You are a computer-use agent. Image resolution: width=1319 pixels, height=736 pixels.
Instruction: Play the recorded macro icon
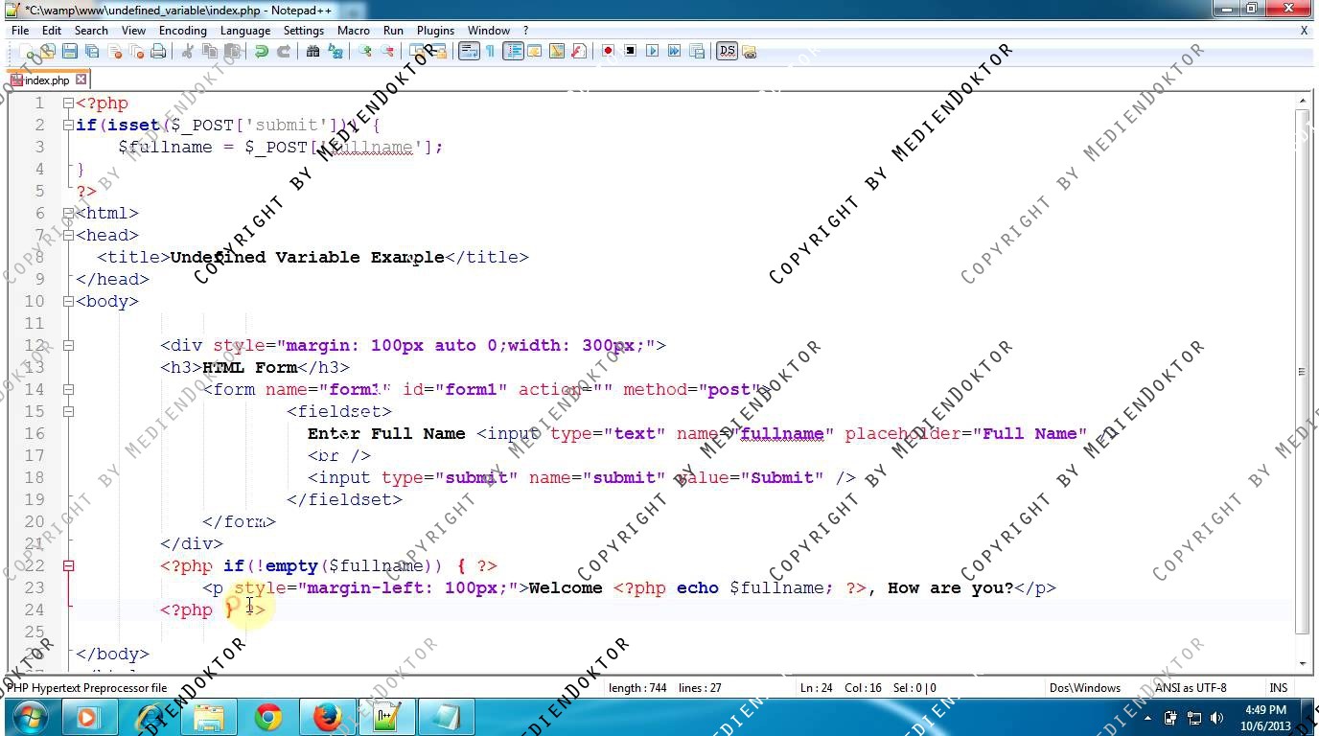(653, 52)
